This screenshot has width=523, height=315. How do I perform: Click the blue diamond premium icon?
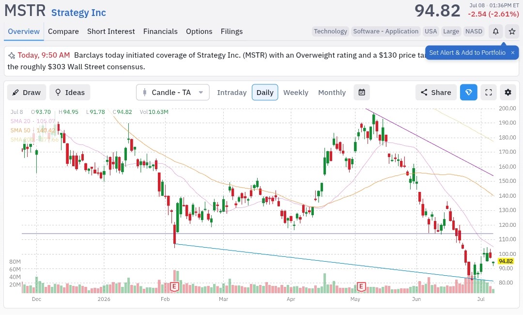469,93
